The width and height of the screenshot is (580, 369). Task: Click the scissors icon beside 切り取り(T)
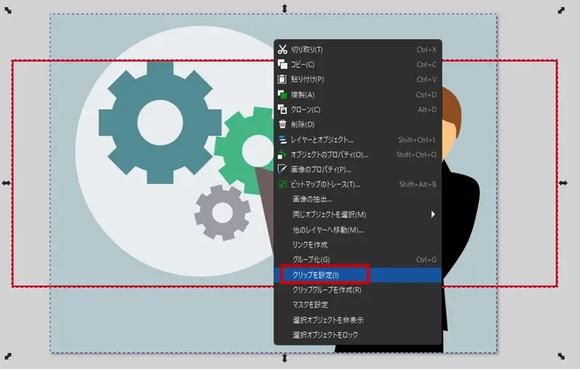tap(283, 49)
